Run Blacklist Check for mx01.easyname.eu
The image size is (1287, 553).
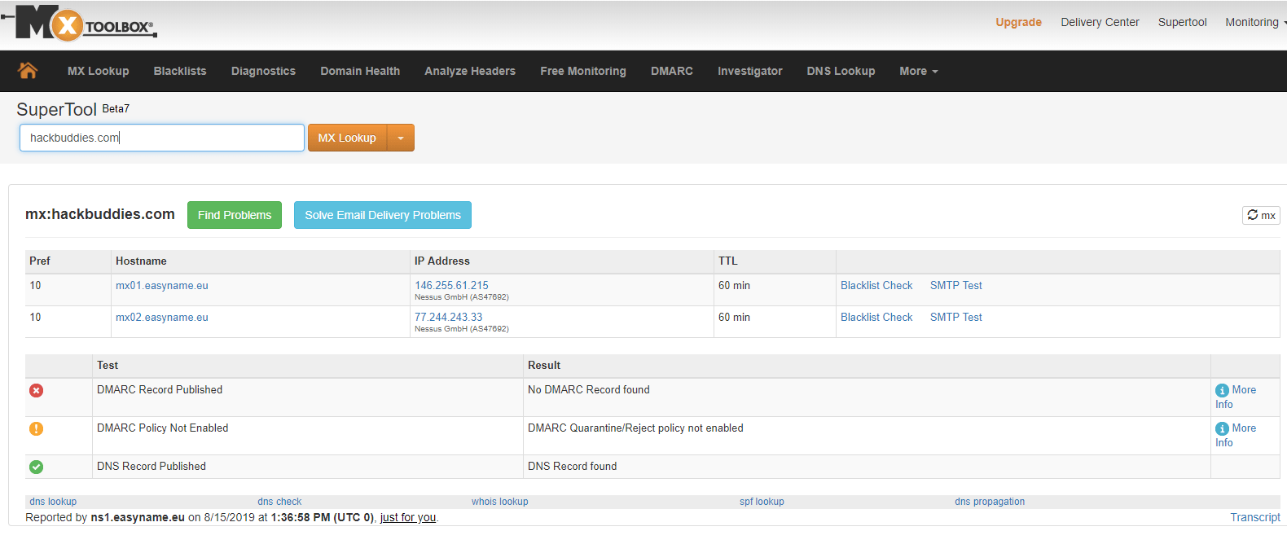(876, 286)
